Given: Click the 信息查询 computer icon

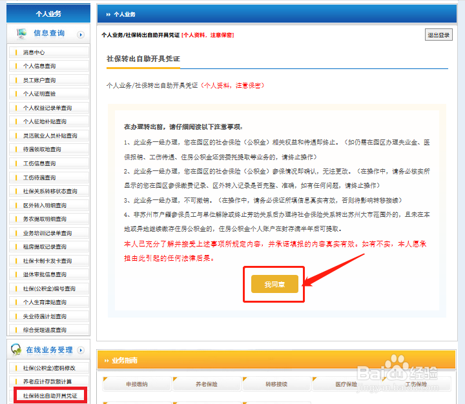Looking at the screenshot, I should (x=21, y=33).
